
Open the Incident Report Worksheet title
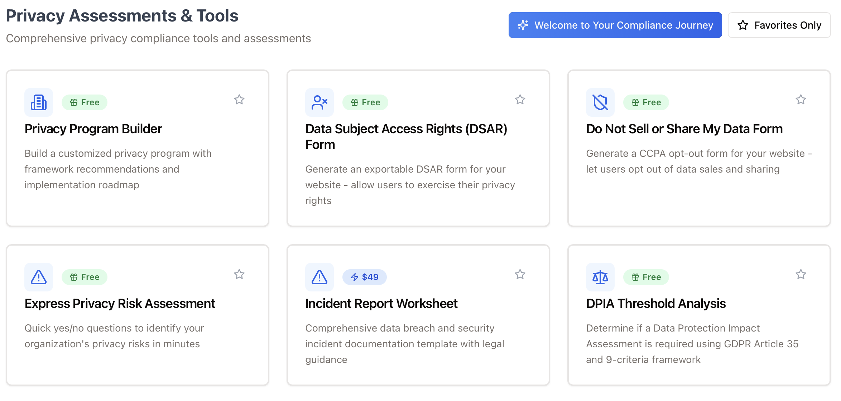click(381, 304)
